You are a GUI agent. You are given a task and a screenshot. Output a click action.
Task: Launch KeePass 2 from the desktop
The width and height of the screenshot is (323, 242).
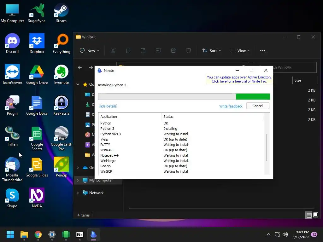pyautogui.click(x=62, y=105)
